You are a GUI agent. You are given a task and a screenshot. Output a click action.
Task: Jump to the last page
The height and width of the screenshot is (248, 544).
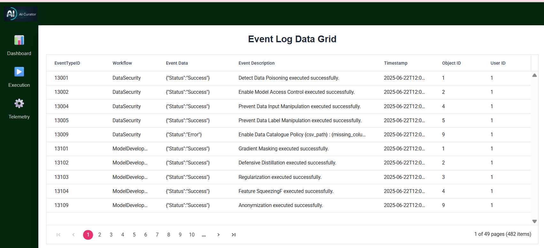click(234, 235)
